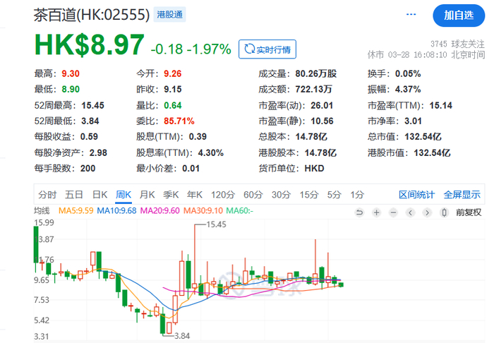
Task: Move chart left with left chevron
Action: [410, 212]
